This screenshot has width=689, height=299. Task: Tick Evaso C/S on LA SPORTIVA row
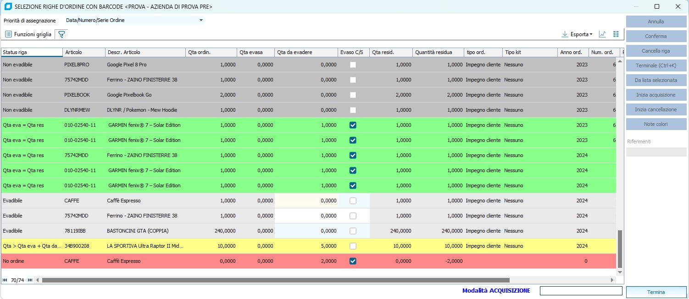tap(353, 246)
